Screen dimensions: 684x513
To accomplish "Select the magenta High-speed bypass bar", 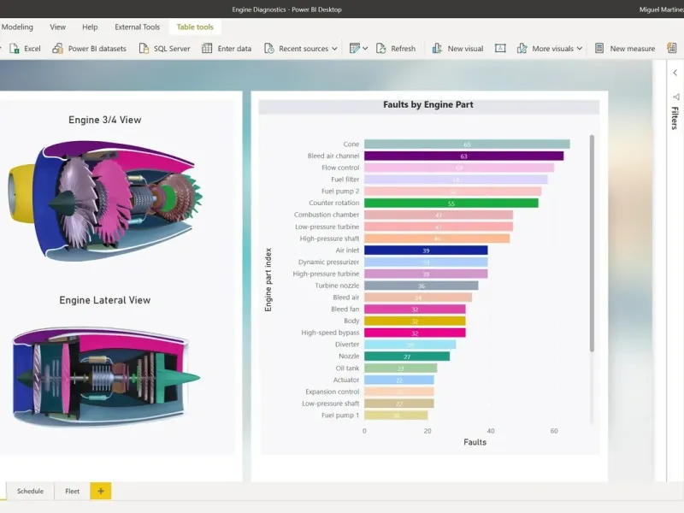I will (415, 333).
